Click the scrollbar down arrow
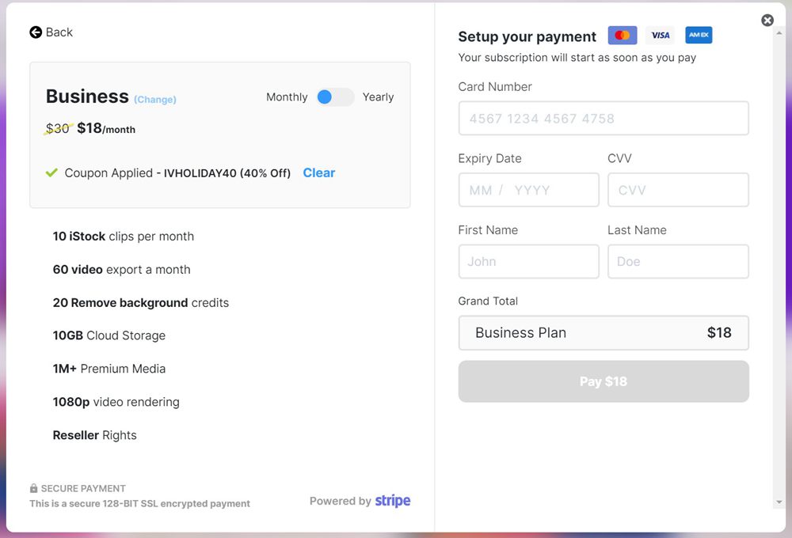This screenshot has width=792, height=538. pyautogui.click(x=779, y=502)
